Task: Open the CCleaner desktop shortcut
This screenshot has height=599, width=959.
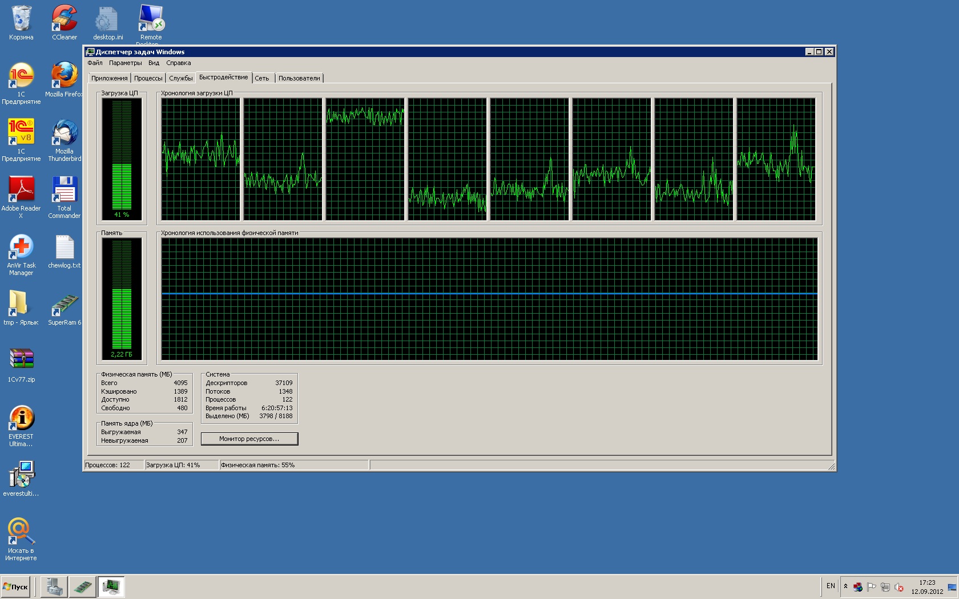Action: coord(65,20)
